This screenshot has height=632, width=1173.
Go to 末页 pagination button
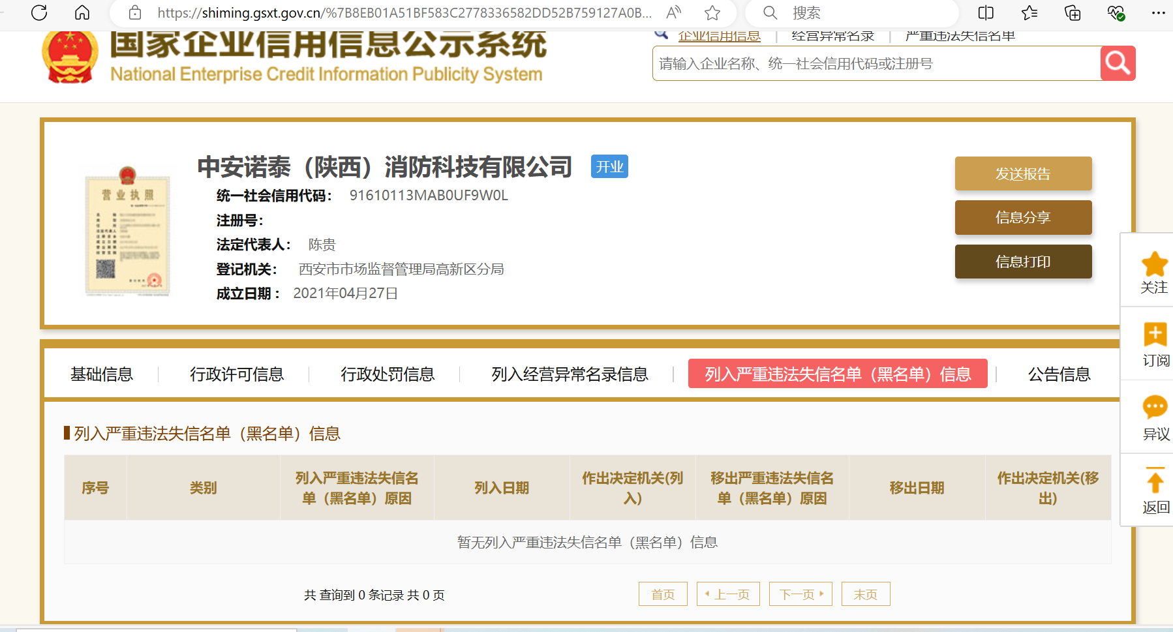(866, 594)
